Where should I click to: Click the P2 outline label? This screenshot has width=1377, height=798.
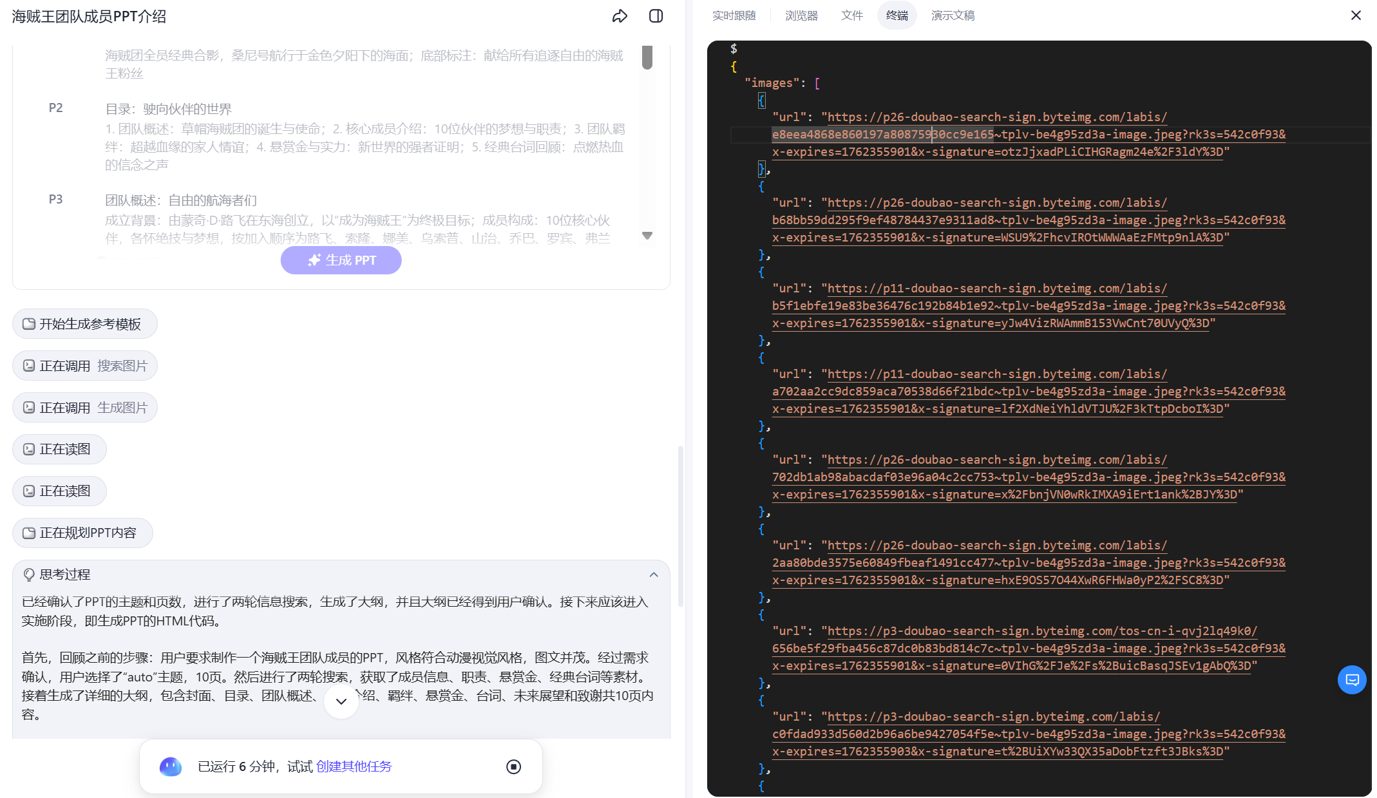pos(56,108)
